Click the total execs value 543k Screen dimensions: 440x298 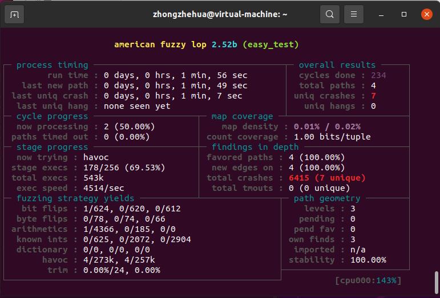point(94,178)
